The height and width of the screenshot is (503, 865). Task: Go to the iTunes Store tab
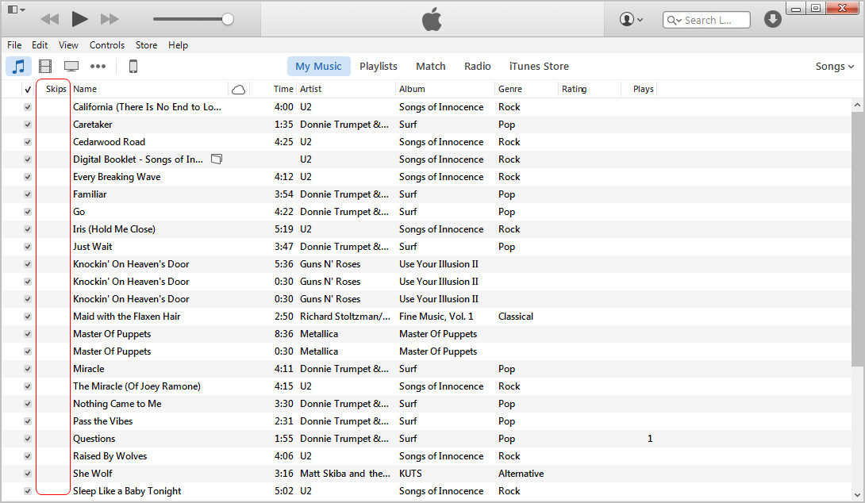(539, 66)
